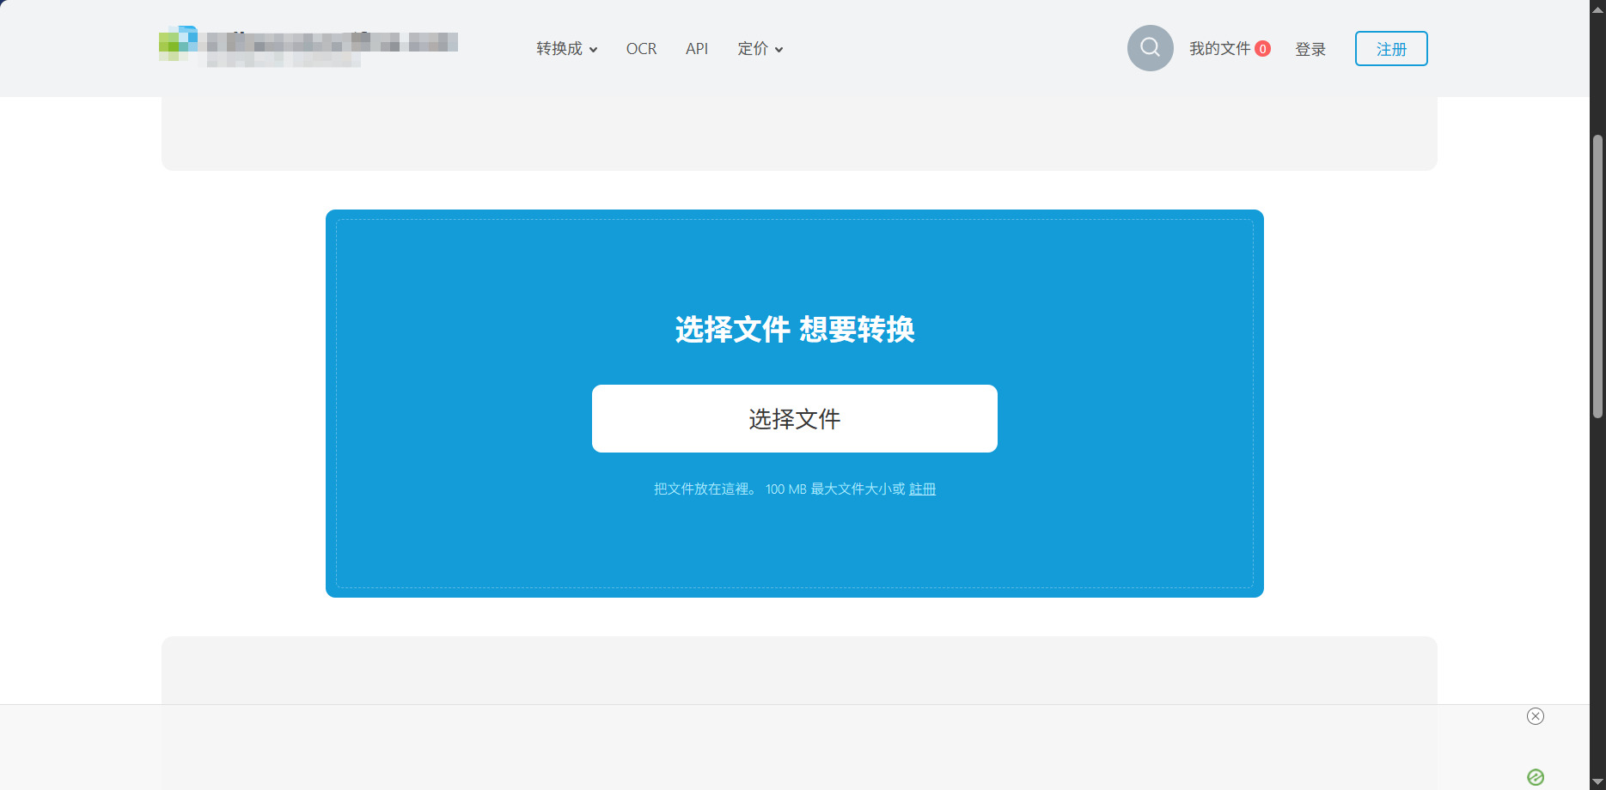The image size is (1606, 790).
Task: Click the 100 MB max size text
Action: (x=835, y=489)
